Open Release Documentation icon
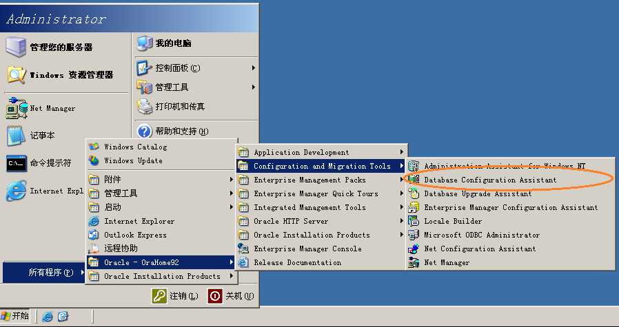This screenshot has height=327, width=619. [x=243, y=263]
